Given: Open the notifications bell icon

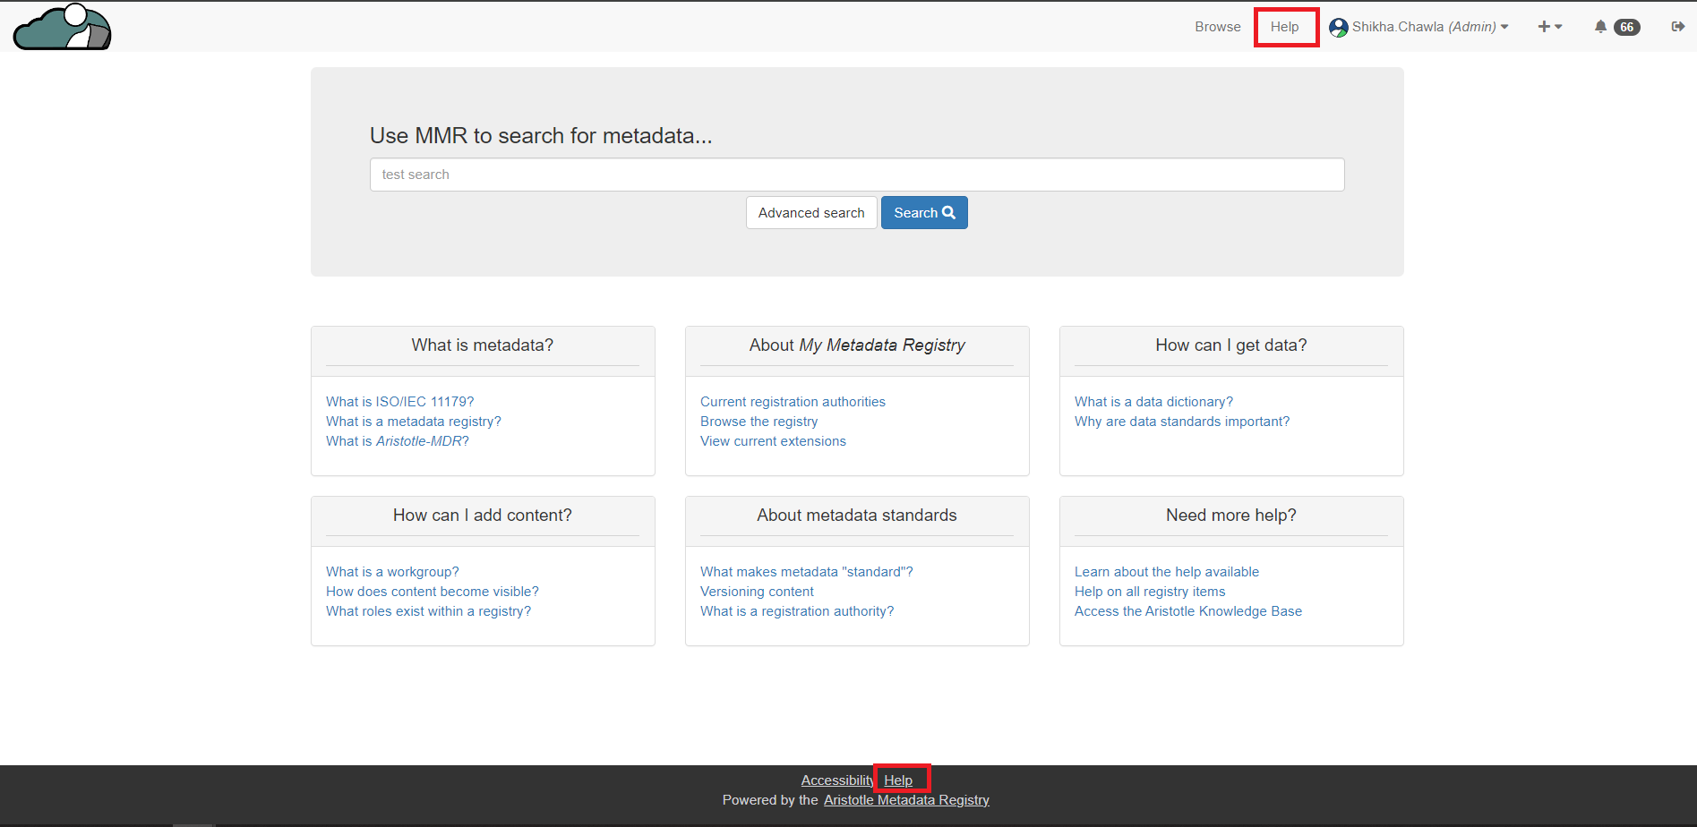Looking at the screenshot, I should (1600, 27).
